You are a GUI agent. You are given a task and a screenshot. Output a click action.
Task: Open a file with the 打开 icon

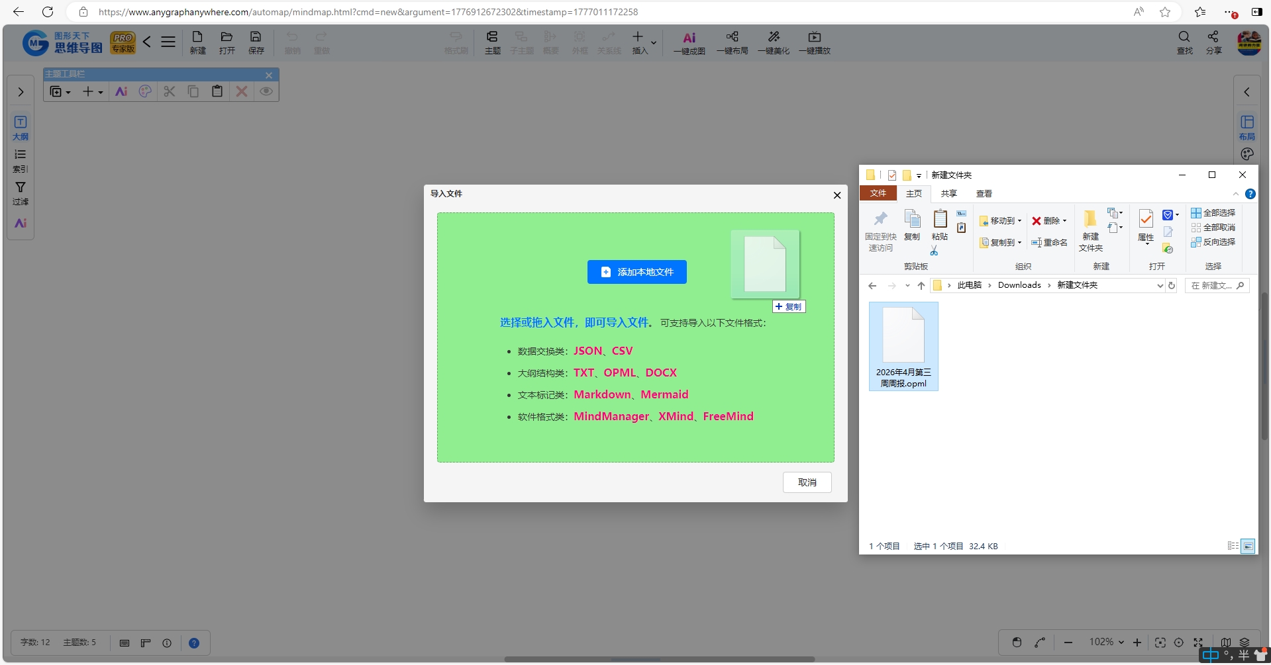pyautogui.click(x=227, y=42)
